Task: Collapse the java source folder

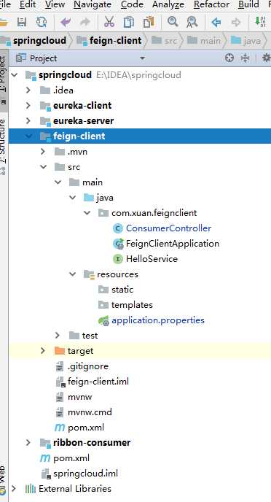Action: click(73, 198)
